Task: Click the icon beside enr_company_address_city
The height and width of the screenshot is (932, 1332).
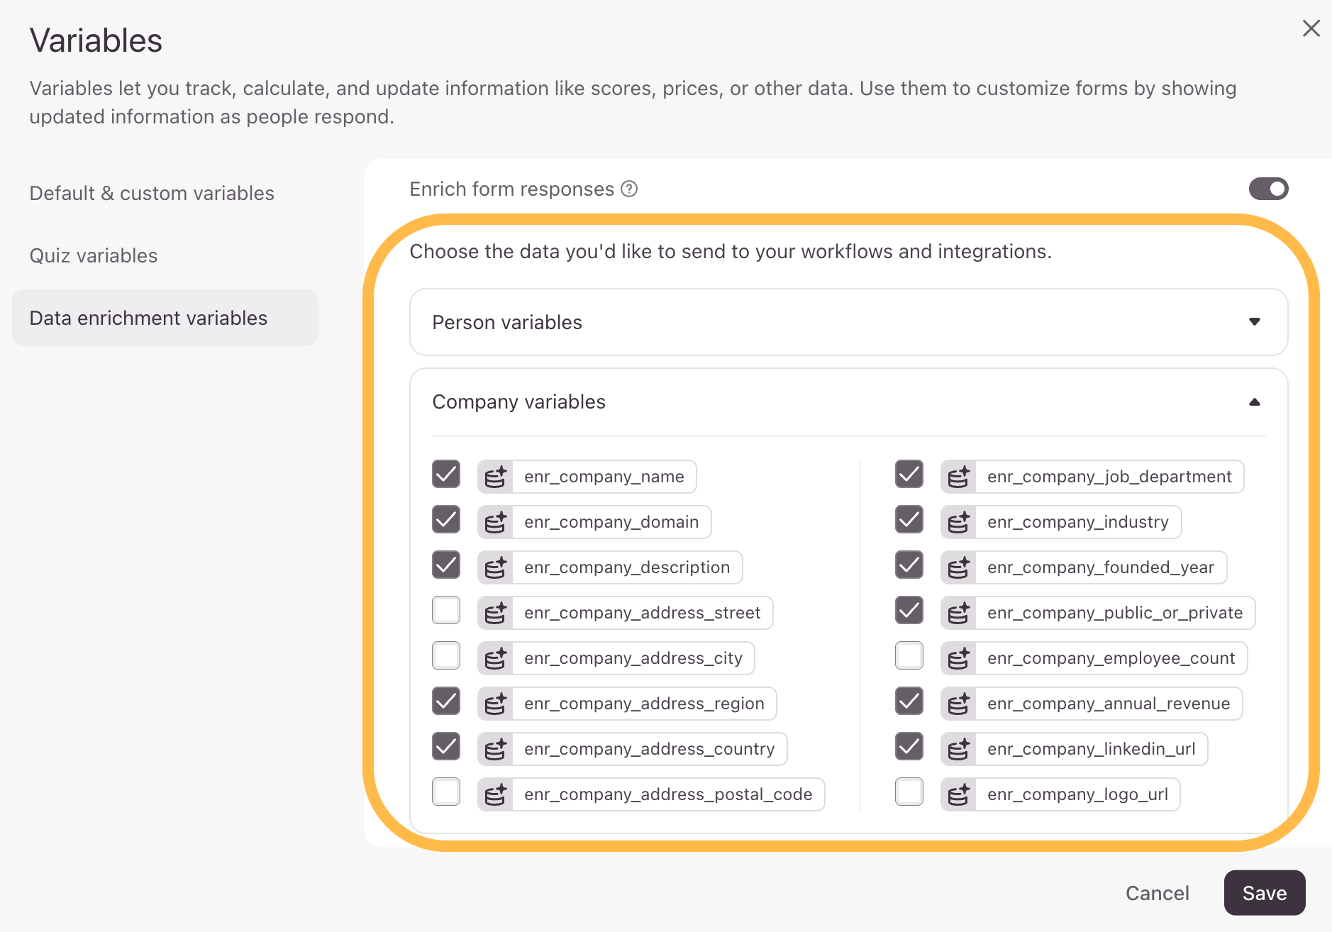Action: pyautogui.click(x=495, y=658)
